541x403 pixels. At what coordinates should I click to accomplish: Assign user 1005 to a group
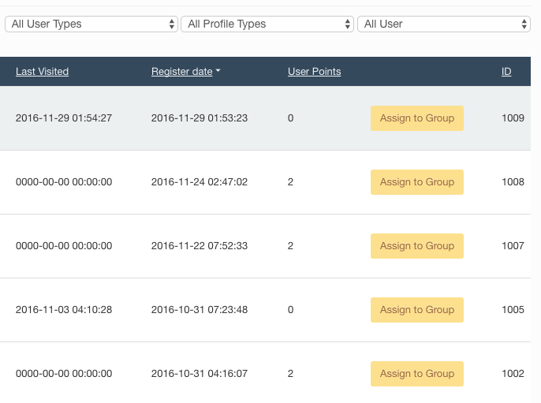416,309
